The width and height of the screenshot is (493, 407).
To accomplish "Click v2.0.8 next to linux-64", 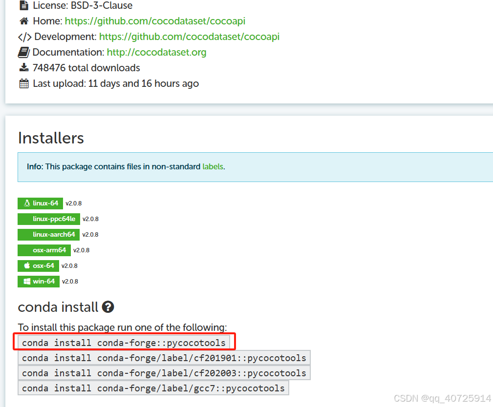I will click(x=74, y=203).
